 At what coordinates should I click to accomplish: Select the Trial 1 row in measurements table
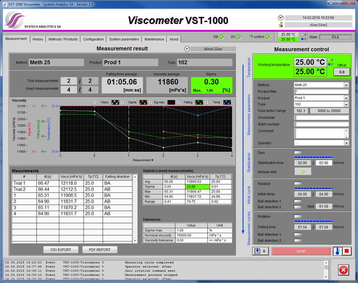click(72, 183)
